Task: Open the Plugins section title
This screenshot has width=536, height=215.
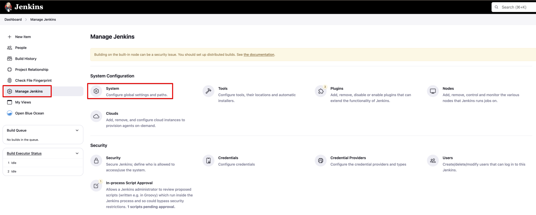Action: pyautogui.click(x=337, y=89)
